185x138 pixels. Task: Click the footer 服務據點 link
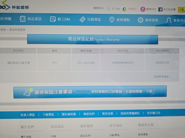pos(143,134)
